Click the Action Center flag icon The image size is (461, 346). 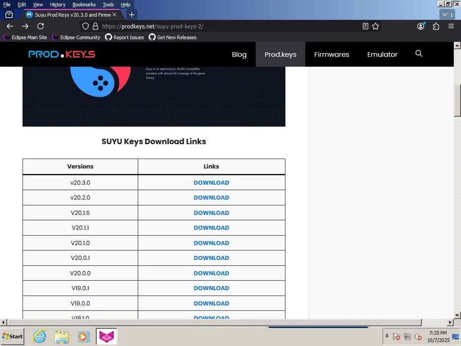[396, 336]
